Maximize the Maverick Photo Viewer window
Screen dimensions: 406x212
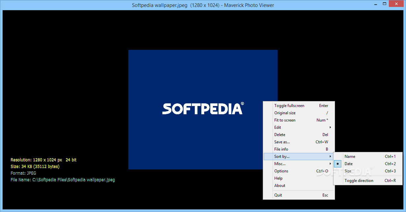pyautogui.click(x=384, y=4)
